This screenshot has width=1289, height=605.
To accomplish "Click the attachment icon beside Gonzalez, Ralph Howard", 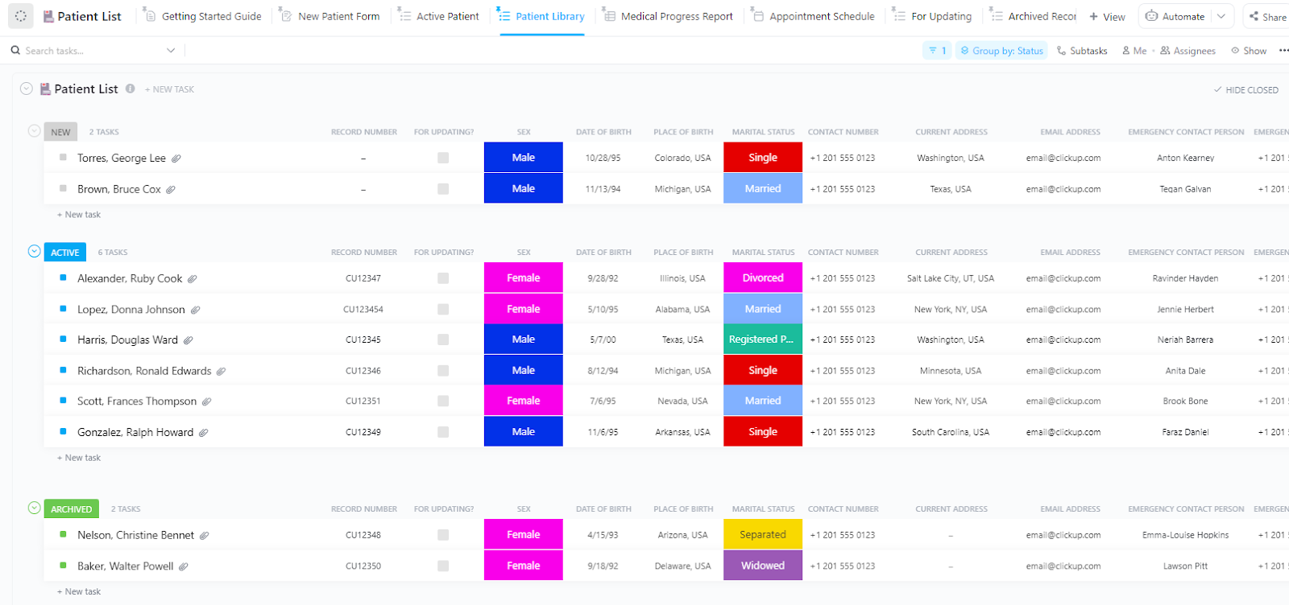I will coord(204,433).
